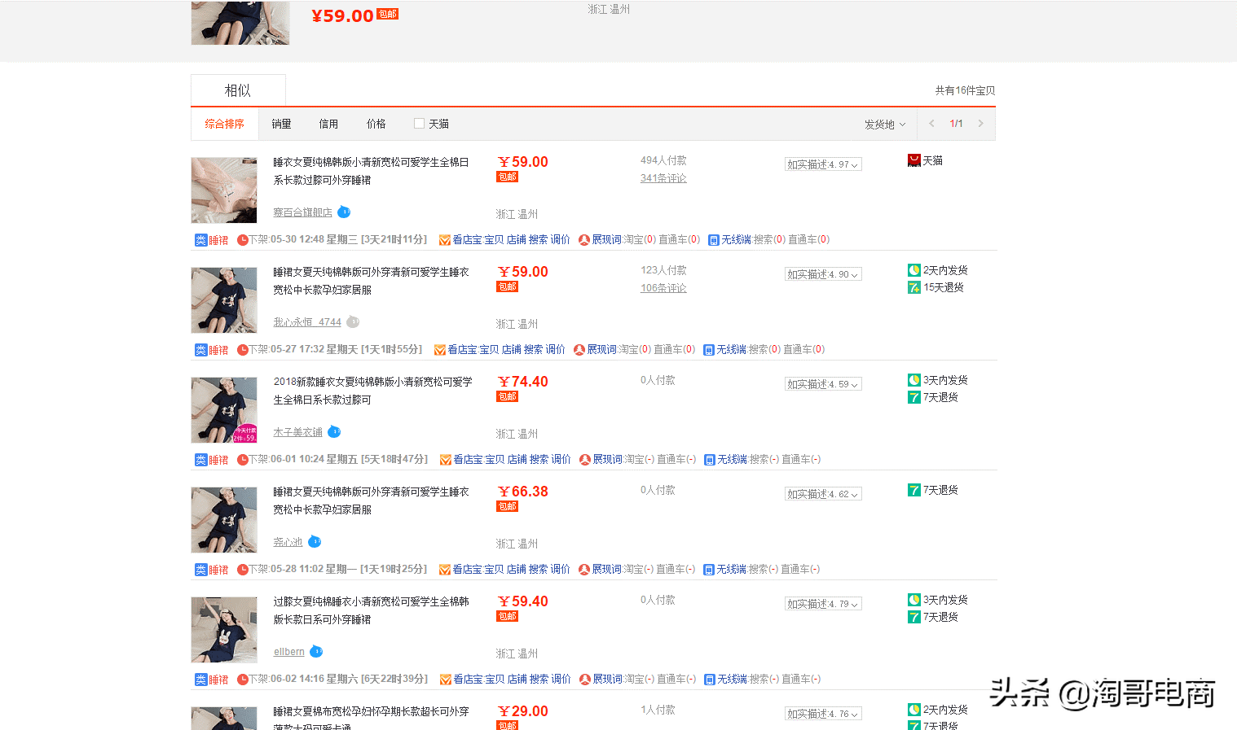Go to next results page arrow

pos(980,124)
